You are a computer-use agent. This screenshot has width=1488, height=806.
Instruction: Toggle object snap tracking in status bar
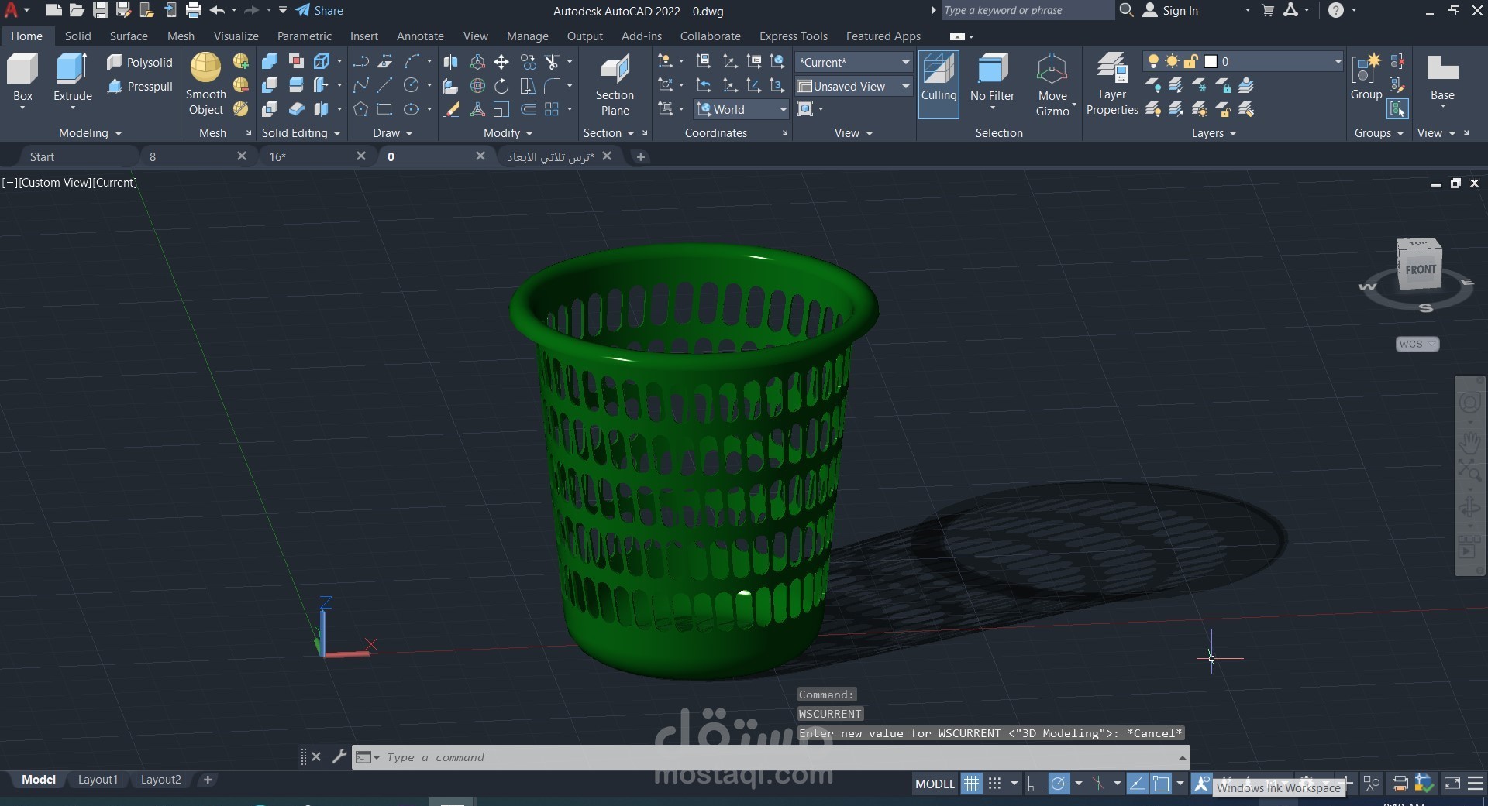pos(1137,784)
